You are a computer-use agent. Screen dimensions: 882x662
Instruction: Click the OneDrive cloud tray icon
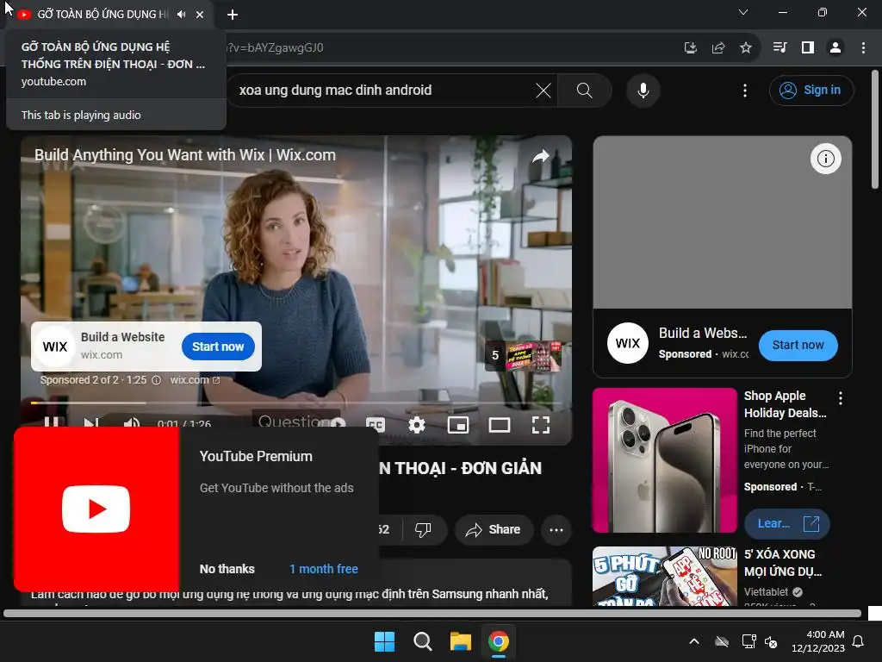(x=722, y=641)
